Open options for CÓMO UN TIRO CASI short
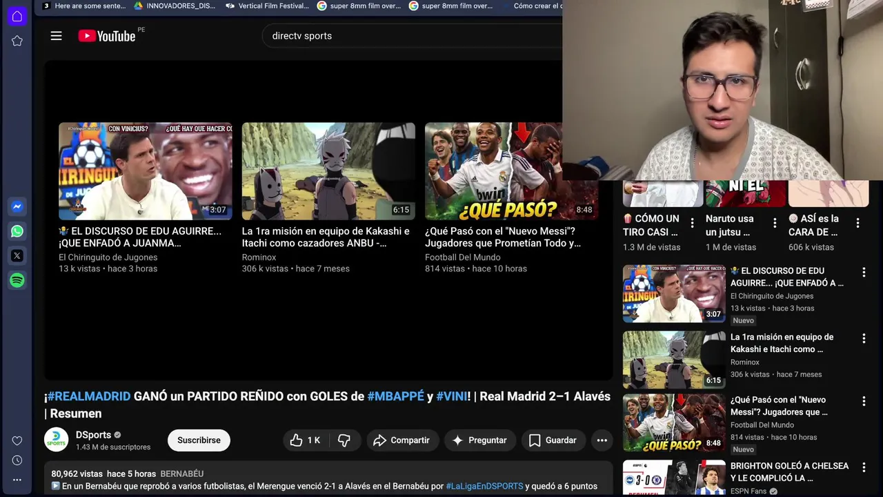The width and height of the screenshot is (883, 497). click(x=692, y=223)
